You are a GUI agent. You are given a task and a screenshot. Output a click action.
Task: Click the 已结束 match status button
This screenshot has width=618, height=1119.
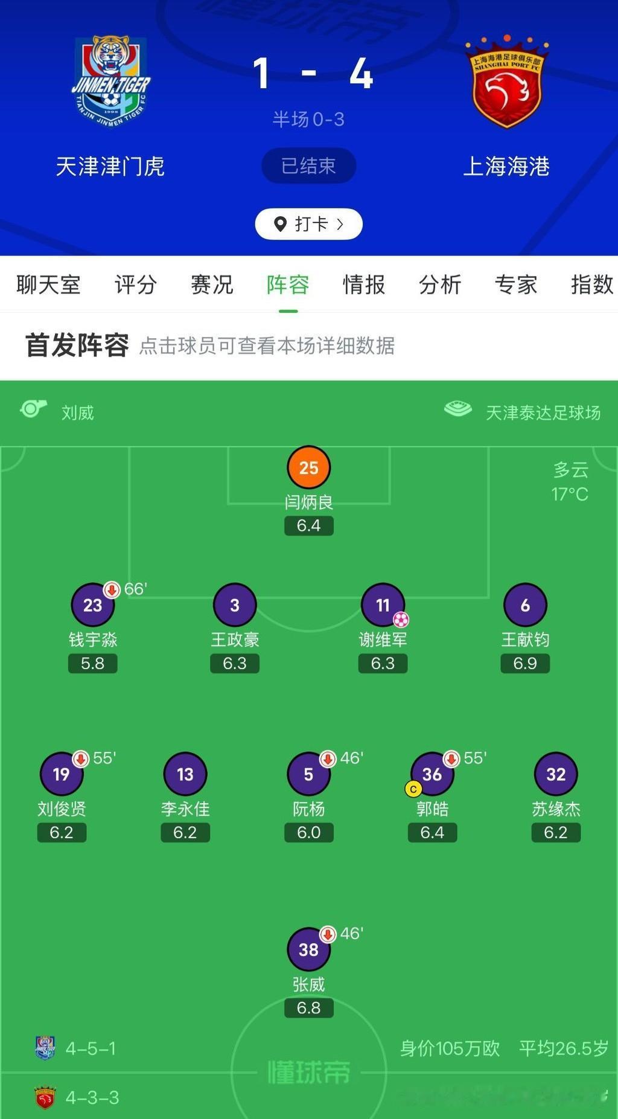click(308, 165)
